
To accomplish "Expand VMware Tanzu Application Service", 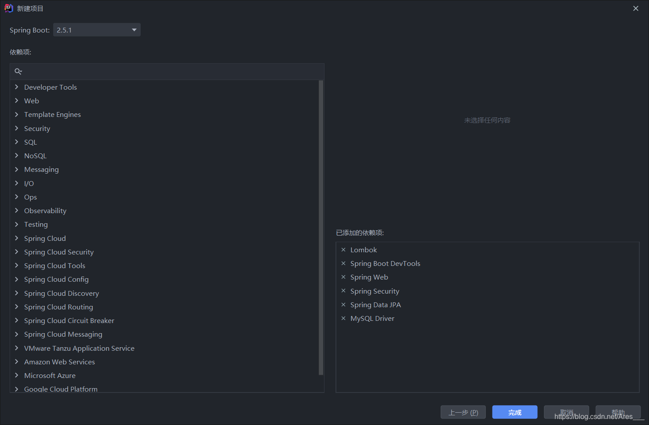I will point(17,348).
